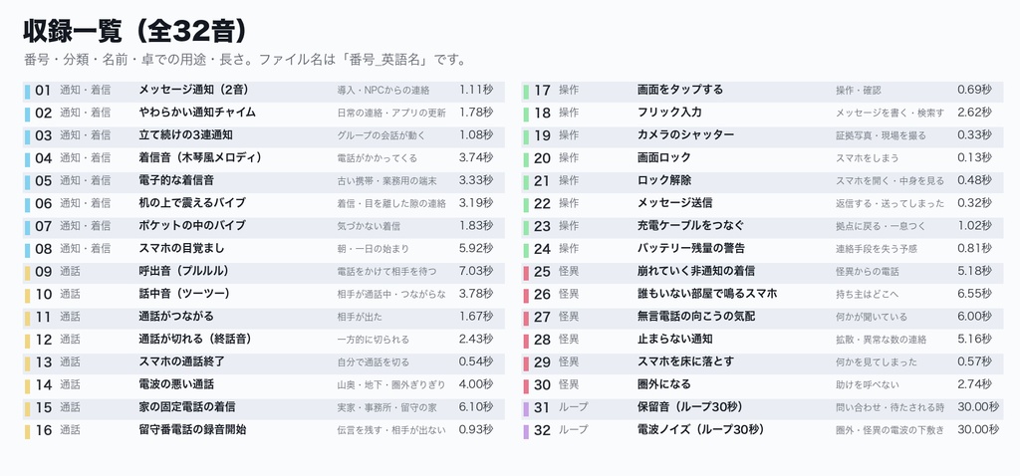Click number 31 in the list
The height and width of the screenshot is (476, 1020).
coord(542,407)
